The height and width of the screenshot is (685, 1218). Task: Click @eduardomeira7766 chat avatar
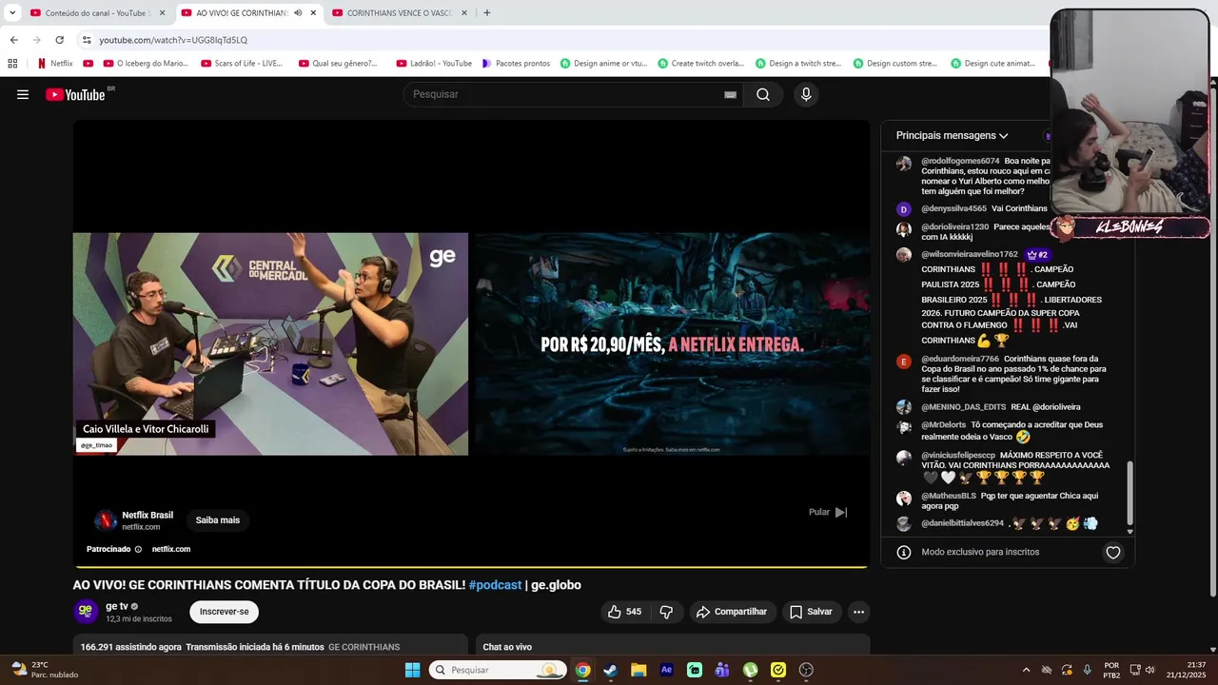pos(904,362)
